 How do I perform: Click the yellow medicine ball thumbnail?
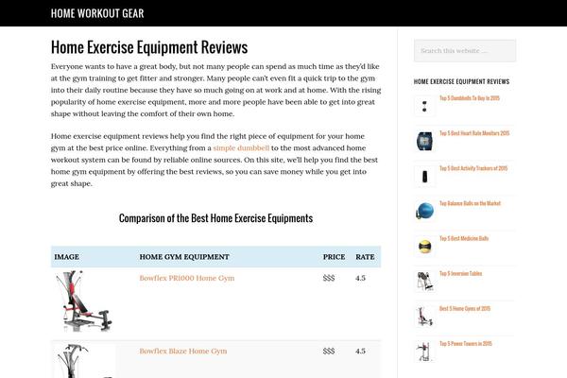point(424,247)
